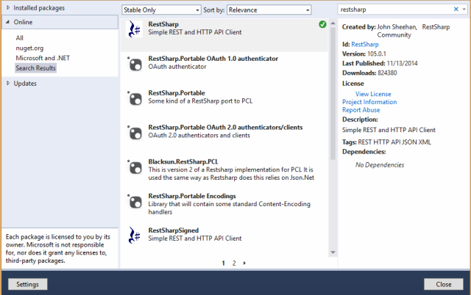Select the RestSharp.Portable Encodings title
The height and width of the screenshot is (295, 471).
pyautogui.click(x=192, y=196)
